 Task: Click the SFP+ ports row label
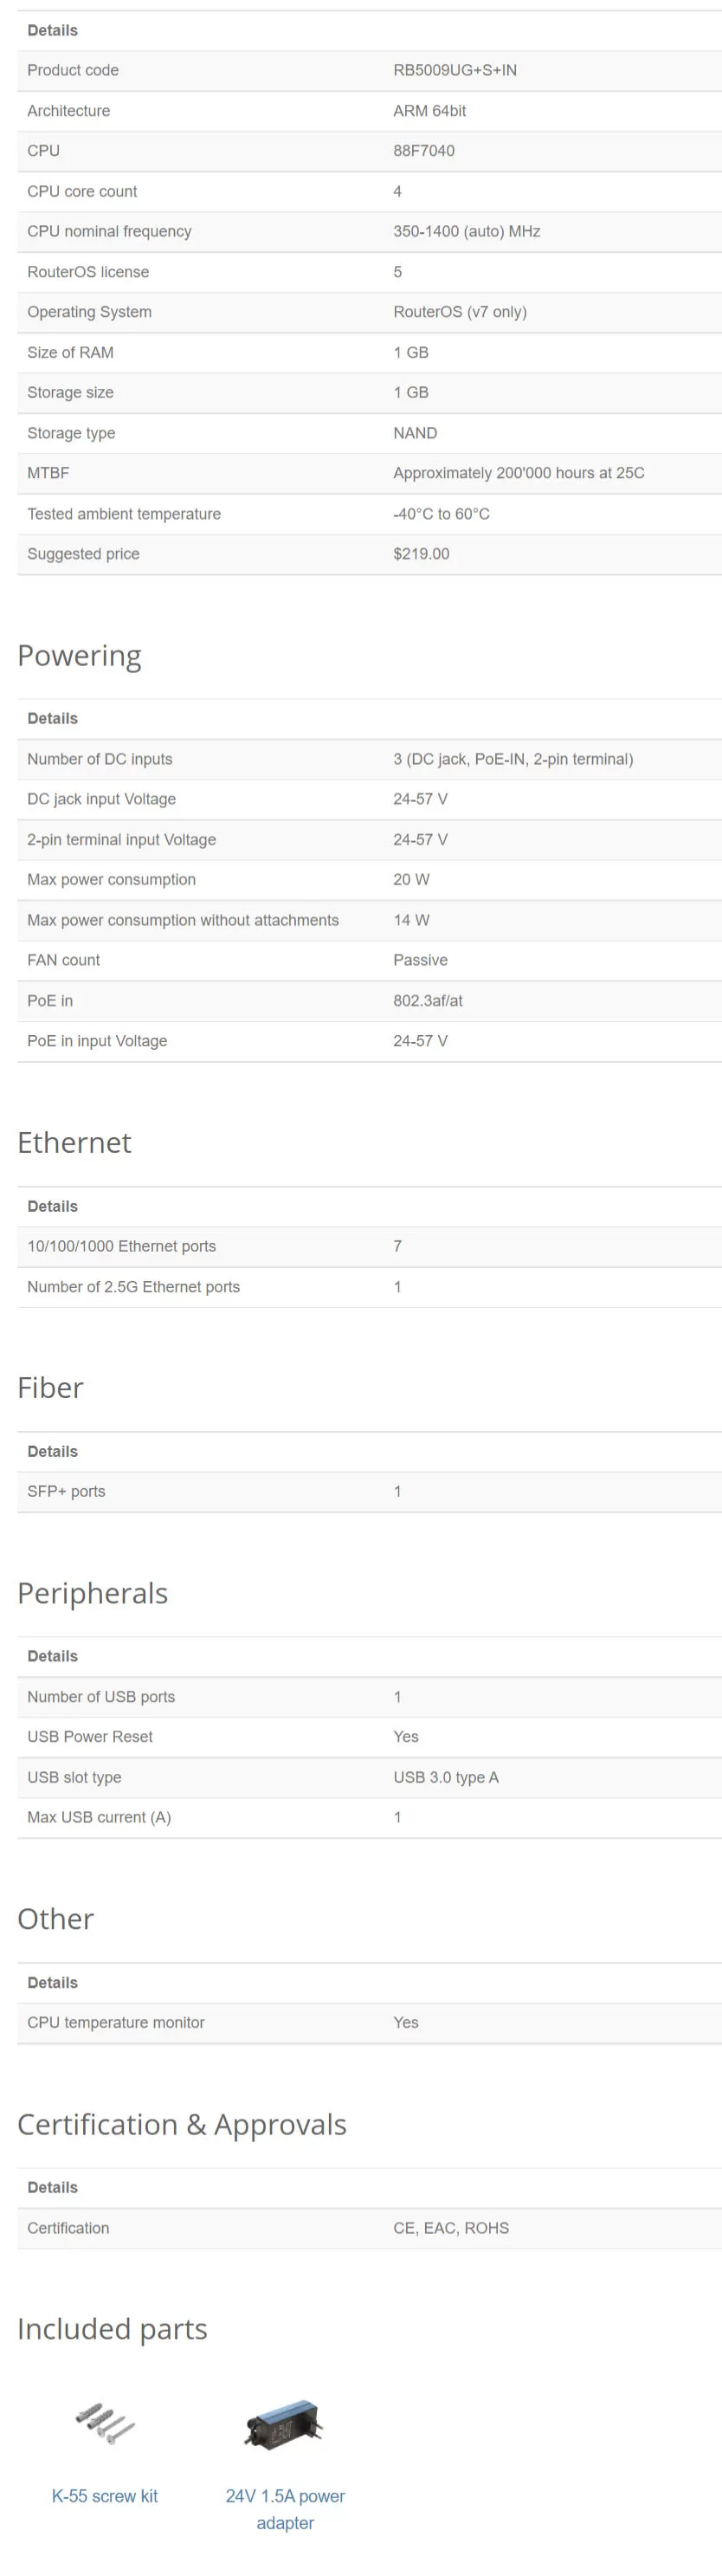(66, 1491)
